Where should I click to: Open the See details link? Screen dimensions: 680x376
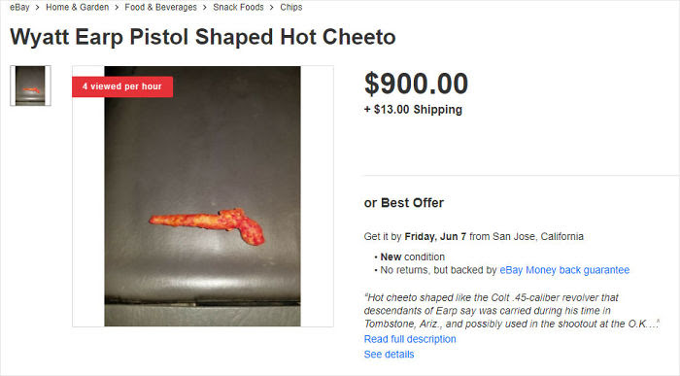(389, 355)
